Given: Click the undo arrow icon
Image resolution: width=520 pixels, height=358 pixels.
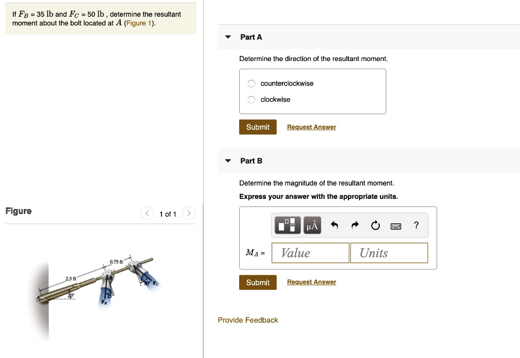Looking at the screenshot, I should tap(334, 225).
